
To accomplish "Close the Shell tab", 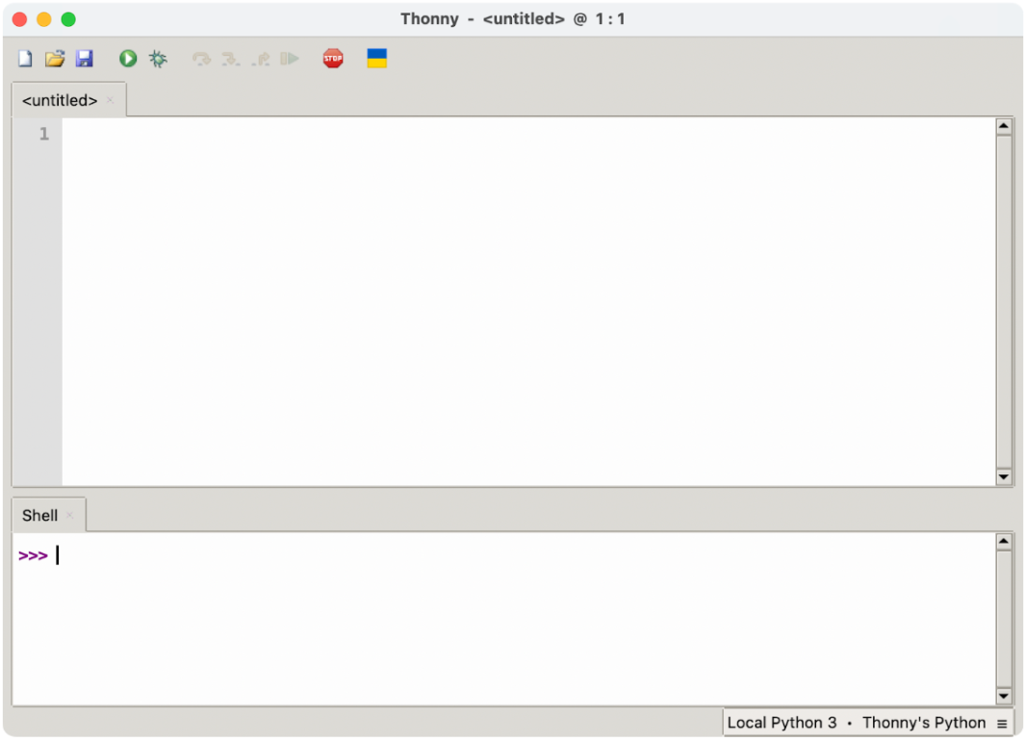I will pyautogui.click(x=70, y=515).
